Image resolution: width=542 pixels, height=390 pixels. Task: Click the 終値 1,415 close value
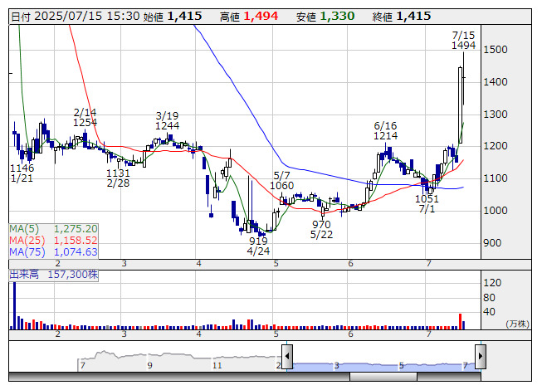tap(402, 17)
